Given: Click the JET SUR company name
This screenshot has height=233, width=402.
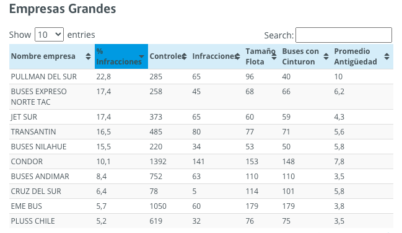Looking at the screenshot, I should (24, 117).
